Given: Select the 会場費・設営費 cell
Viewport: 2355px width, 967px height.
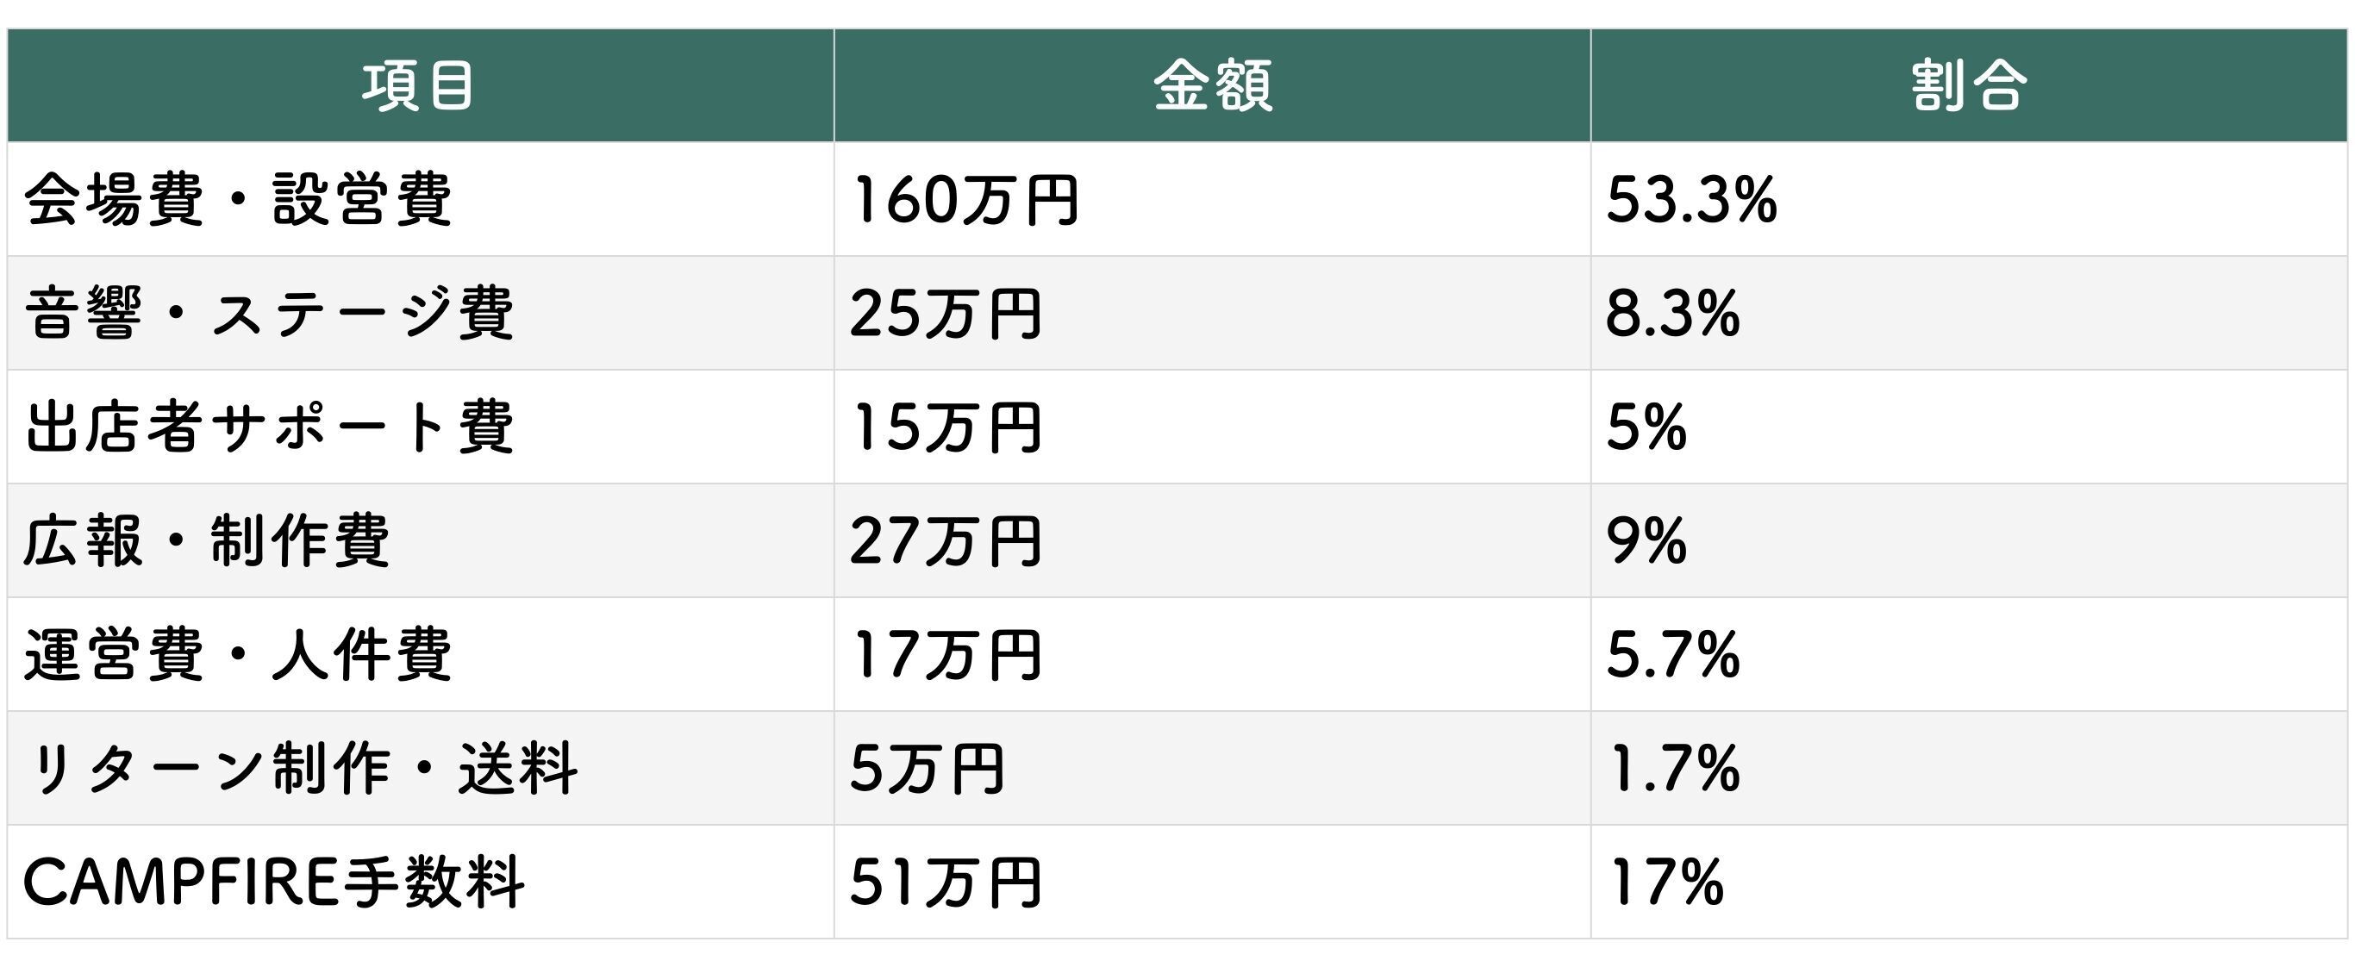Looking at the screenshot, I should [x=238, y=199].
